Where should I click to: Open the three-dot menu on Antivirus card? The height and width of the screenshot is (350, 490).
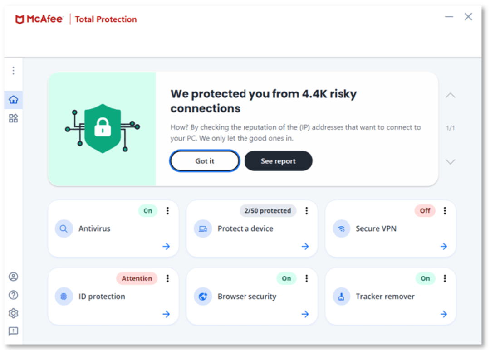click(x=168, y=210)
